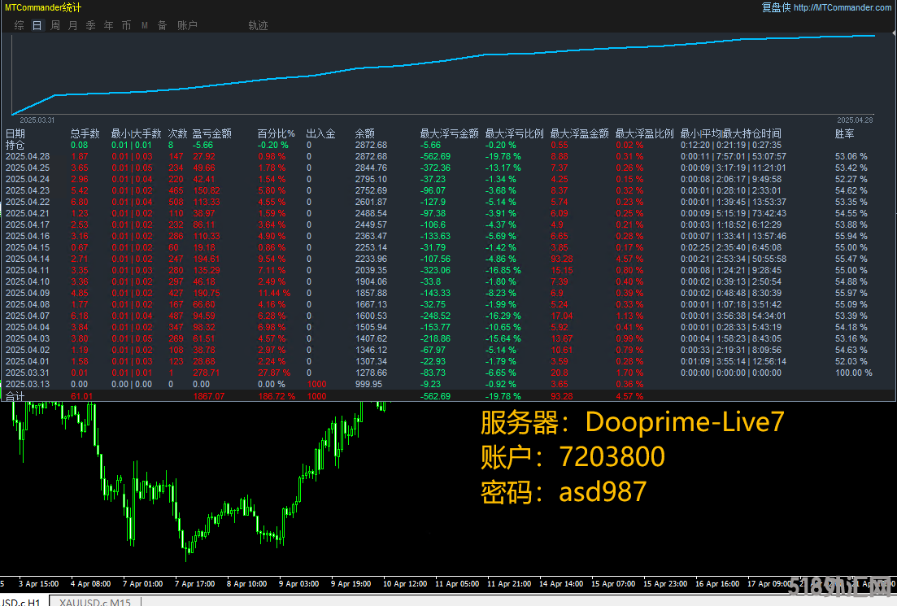
Task: Click the 186.72 % total percentage value
Action: tap(277, 396)
